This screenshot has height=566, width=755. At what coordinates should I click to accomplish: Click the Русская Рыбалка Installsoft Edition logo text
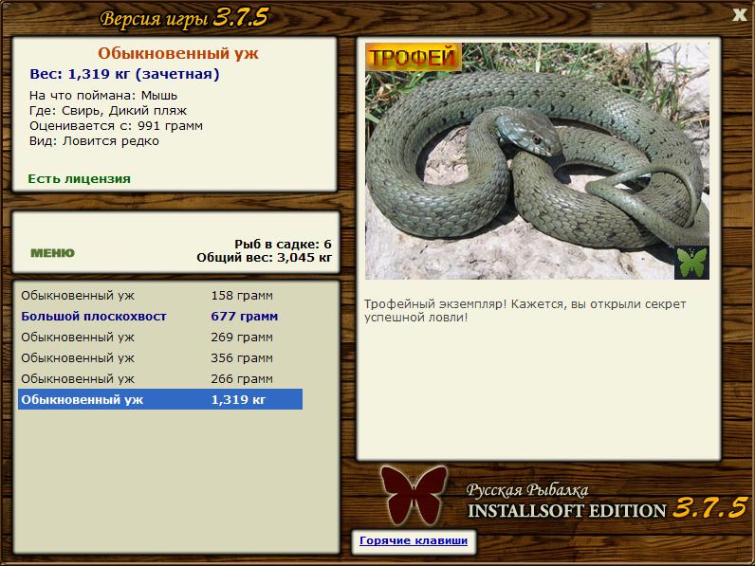pyautogui.click(x=607, y=501)
